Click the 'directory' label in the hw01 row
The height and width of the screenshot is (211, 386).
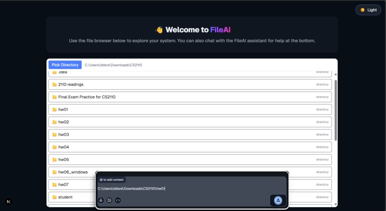click(x=322, y=110)
